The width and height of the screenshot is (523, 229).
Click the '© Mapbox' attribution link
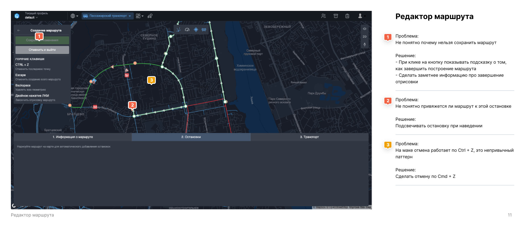pos(319,207)
